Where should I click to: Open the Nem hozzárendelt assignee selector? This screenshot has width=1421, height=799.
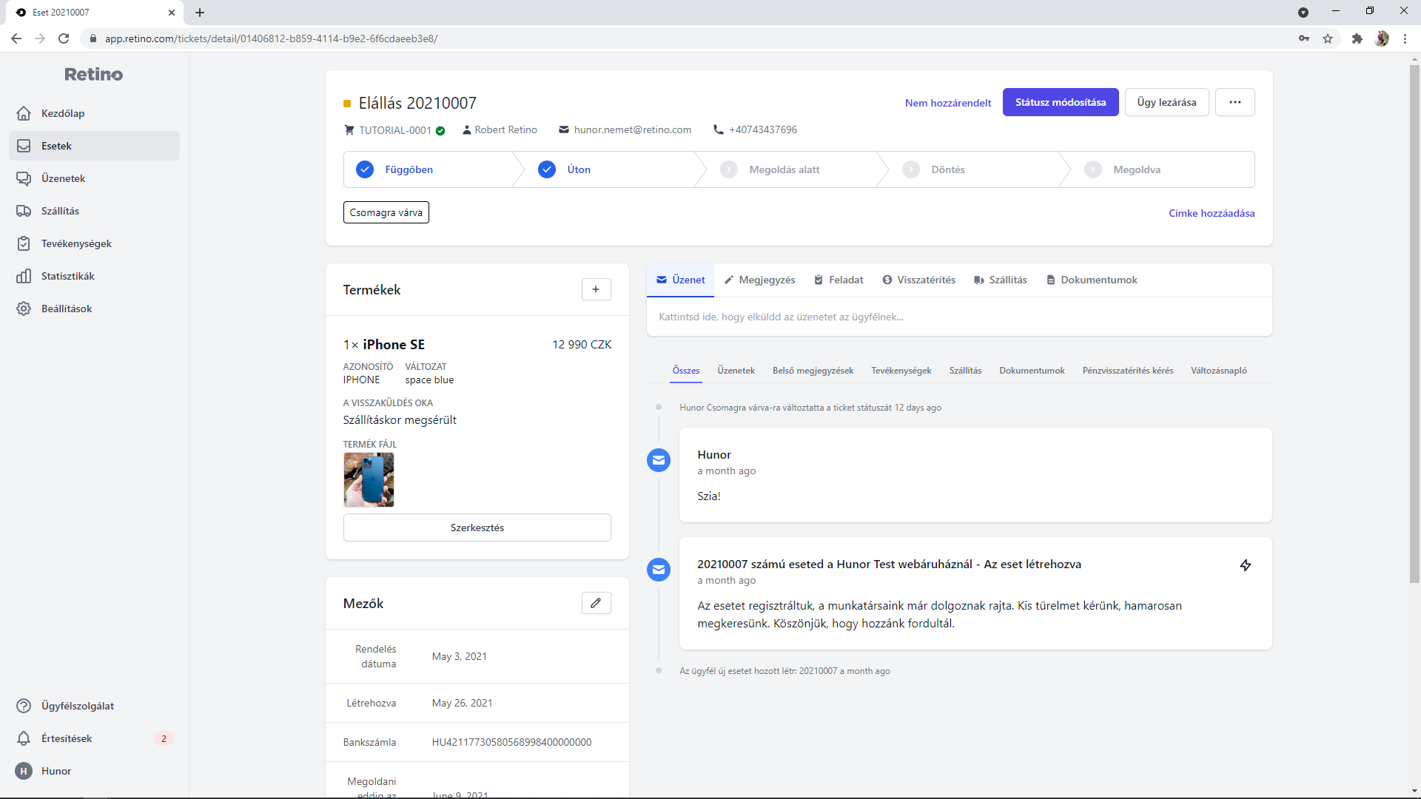click(948, 103)
